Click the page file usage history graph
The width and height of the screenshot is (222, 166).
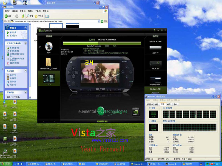[x=190, y=128]
